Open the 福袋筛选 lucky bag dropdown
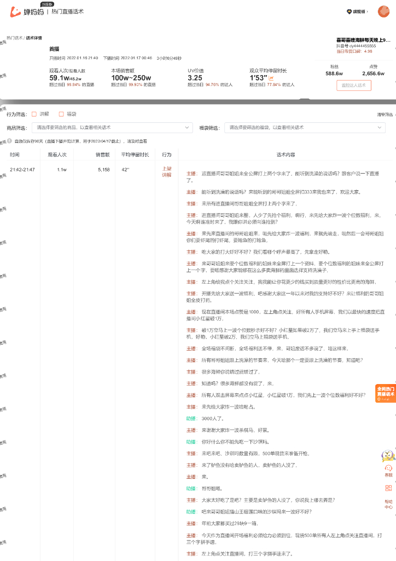This screenshot has width=396, height=561. (x=305, y=128)
